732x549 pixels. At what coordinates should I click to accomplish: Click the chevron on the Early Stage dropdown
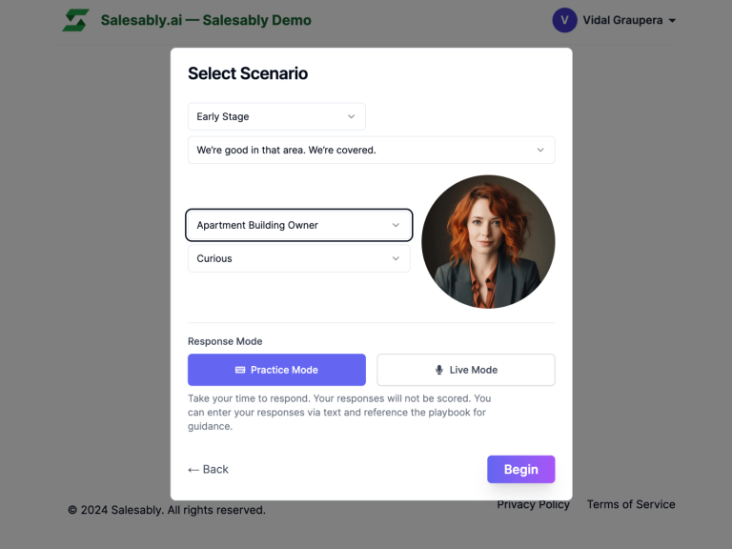point(351,116)
